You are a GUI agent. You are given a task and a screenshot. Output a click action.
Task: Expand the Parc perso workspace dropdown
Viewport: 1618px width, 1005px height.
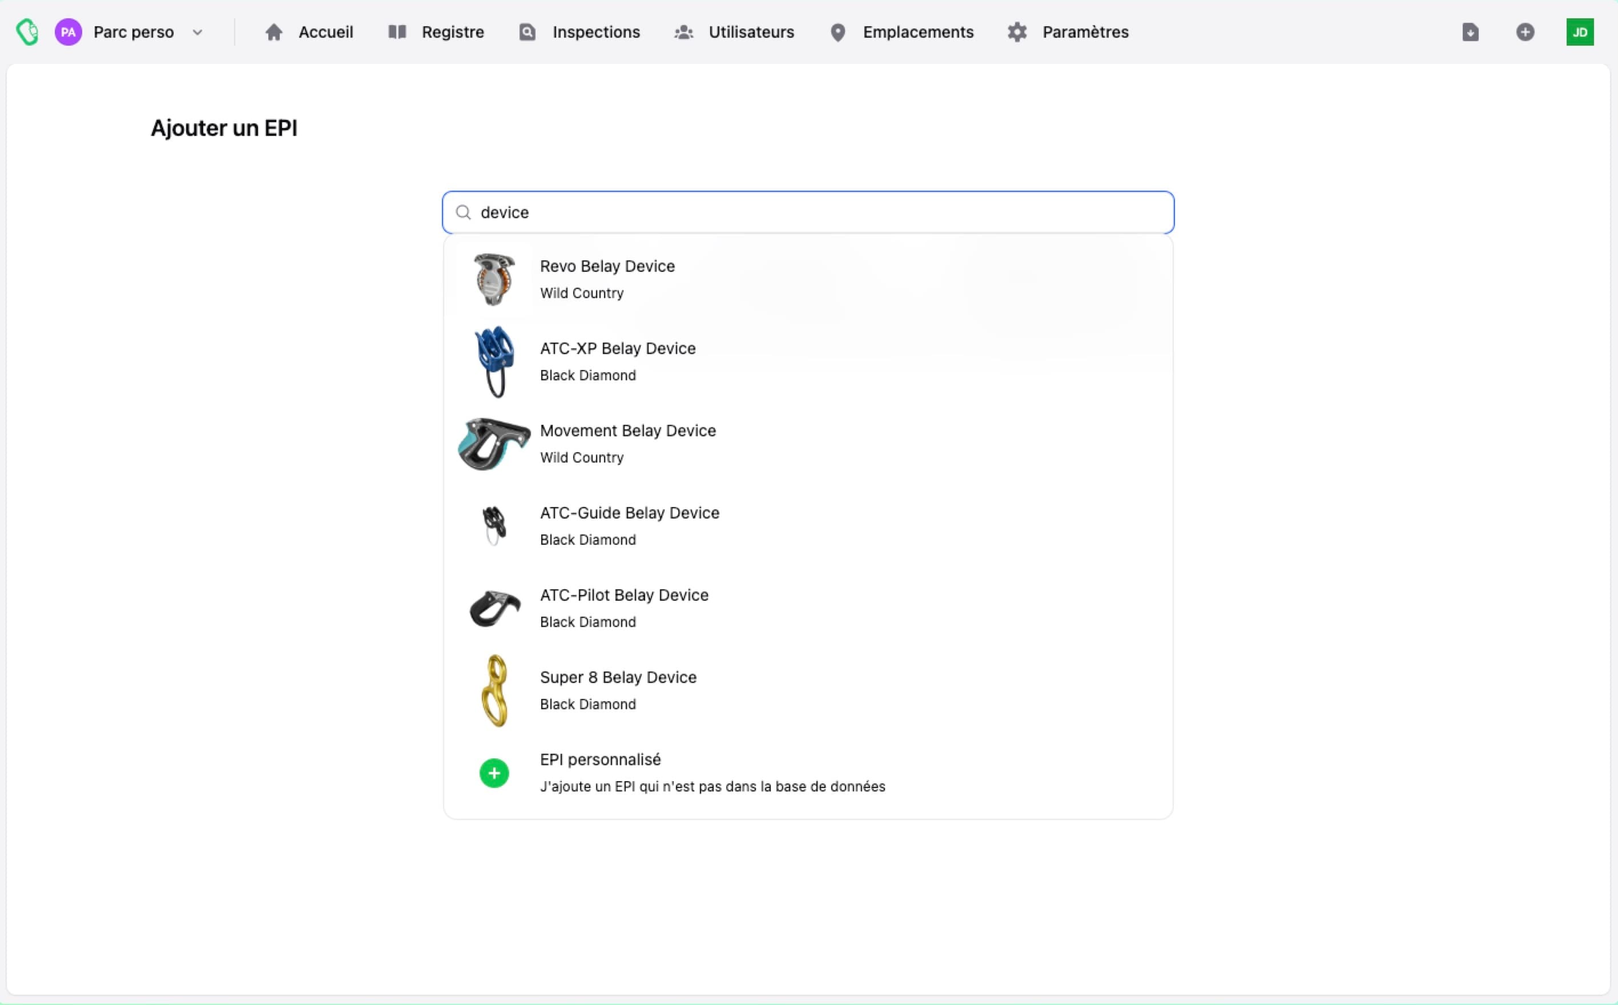[x=198, y=32]
